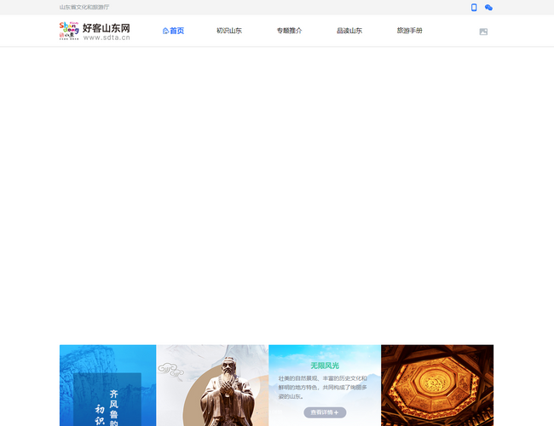554x426 pixels.
Task: Click the 无限风光 description paragraph
Action: coord(322,387)
